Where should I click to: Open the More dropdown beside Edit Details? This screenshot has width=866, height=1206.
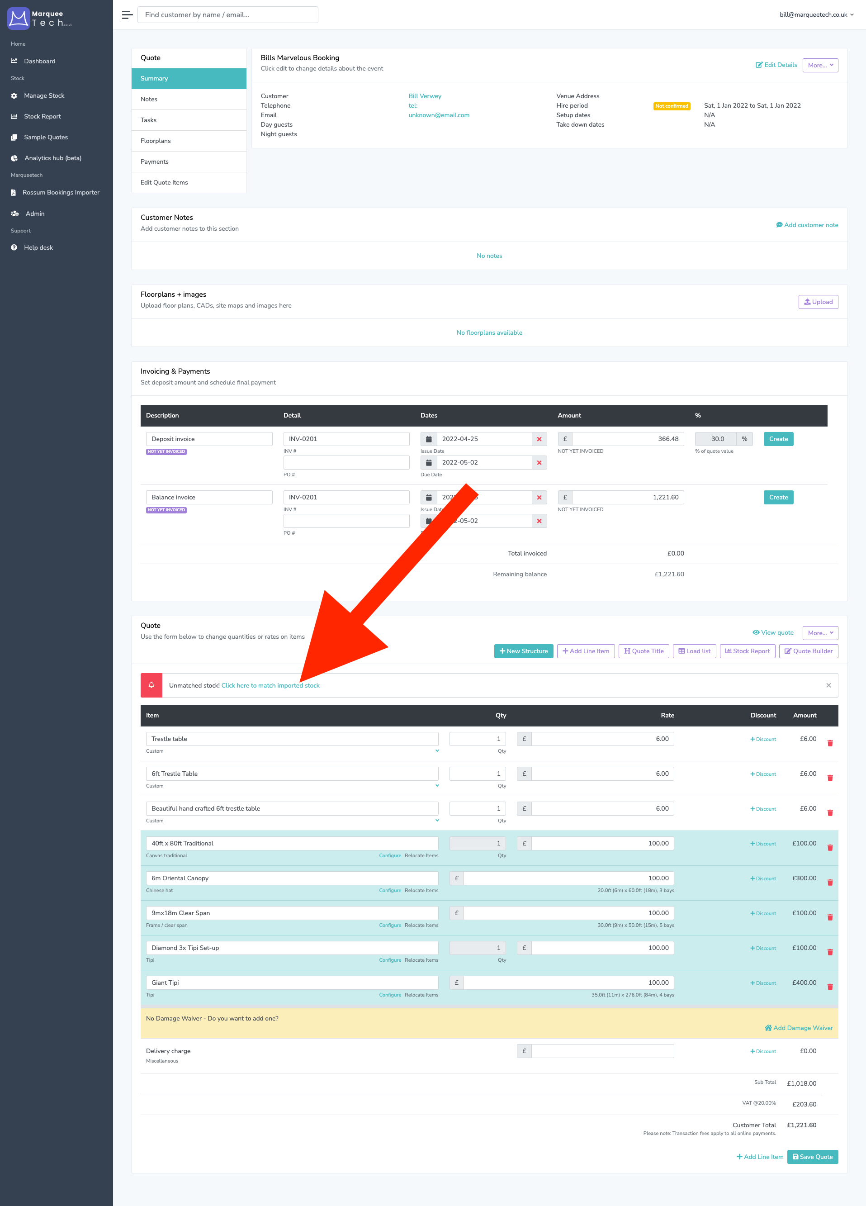[820, 65]
